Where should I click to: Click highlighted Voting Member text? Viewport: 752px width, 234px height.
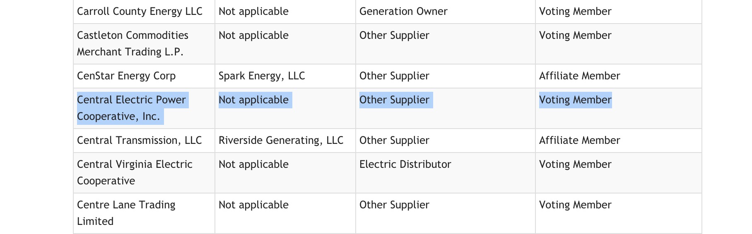(575, 100)
